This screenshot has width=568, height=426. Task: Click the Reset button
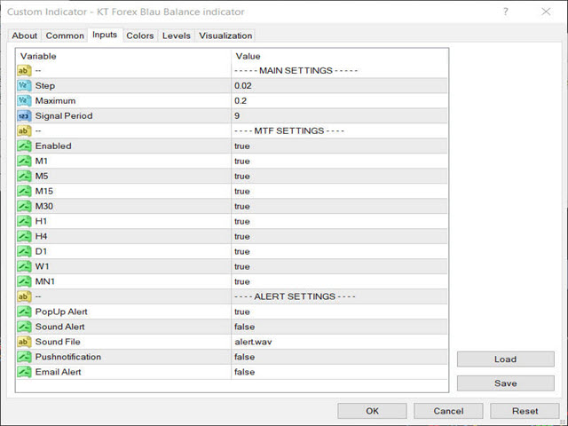tap(525, 411)
